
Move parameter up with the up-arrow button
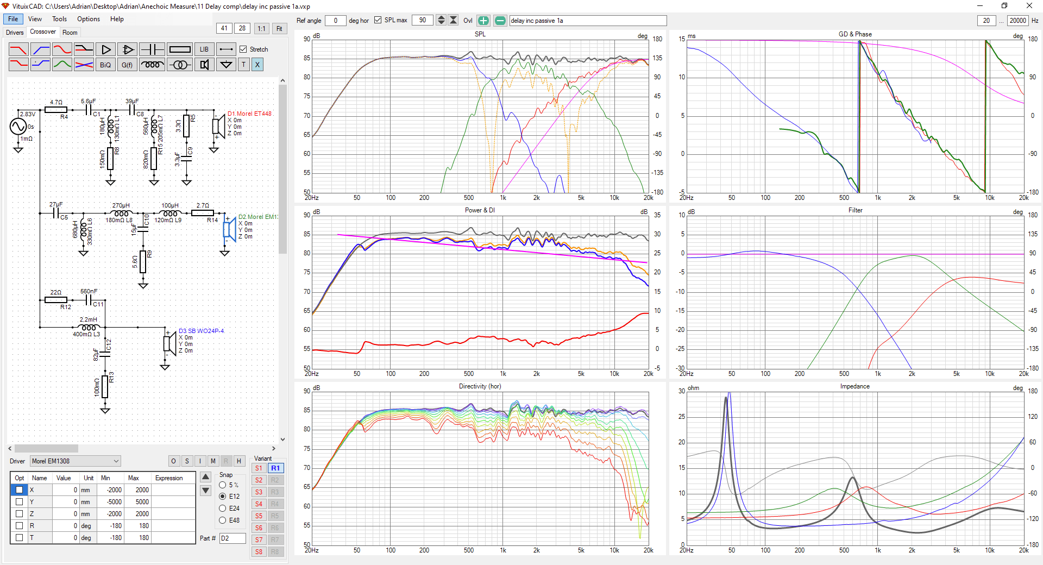pyautogui.click(x=205, y=478)
